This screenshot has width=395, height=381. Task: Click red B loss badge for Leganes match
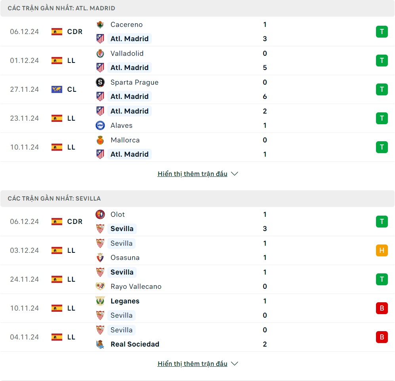(382, 308)
